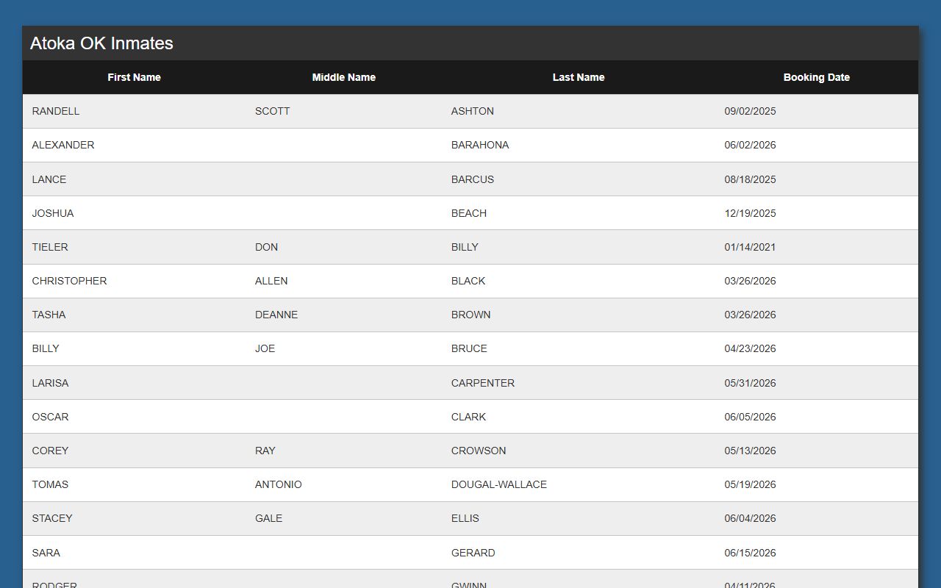The width and height of the screenshot is (941, 588).
Task: Select first name TASHA
Action: click(49, 315)
